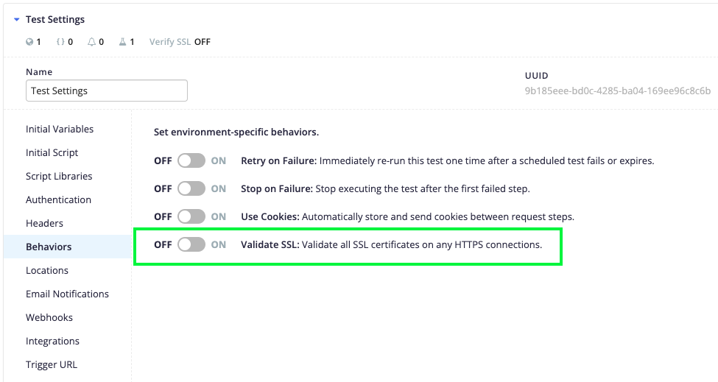Screen dimensions: 718x382
Task: Open the Authentication settings
Action: pos(58,200)
